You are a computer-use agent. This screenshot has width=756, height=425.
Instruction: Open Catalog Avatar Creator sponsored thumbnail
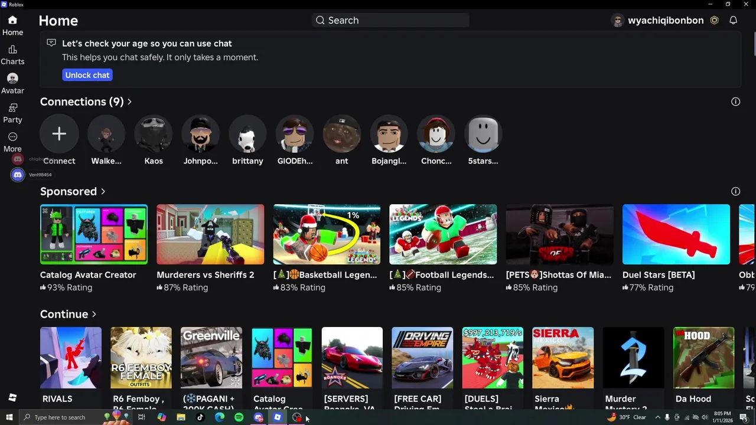94,234
